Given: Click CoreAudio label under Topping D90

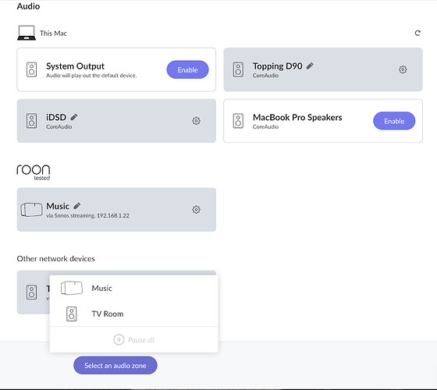Looking at the screenshot, I should tap(265, 76).
